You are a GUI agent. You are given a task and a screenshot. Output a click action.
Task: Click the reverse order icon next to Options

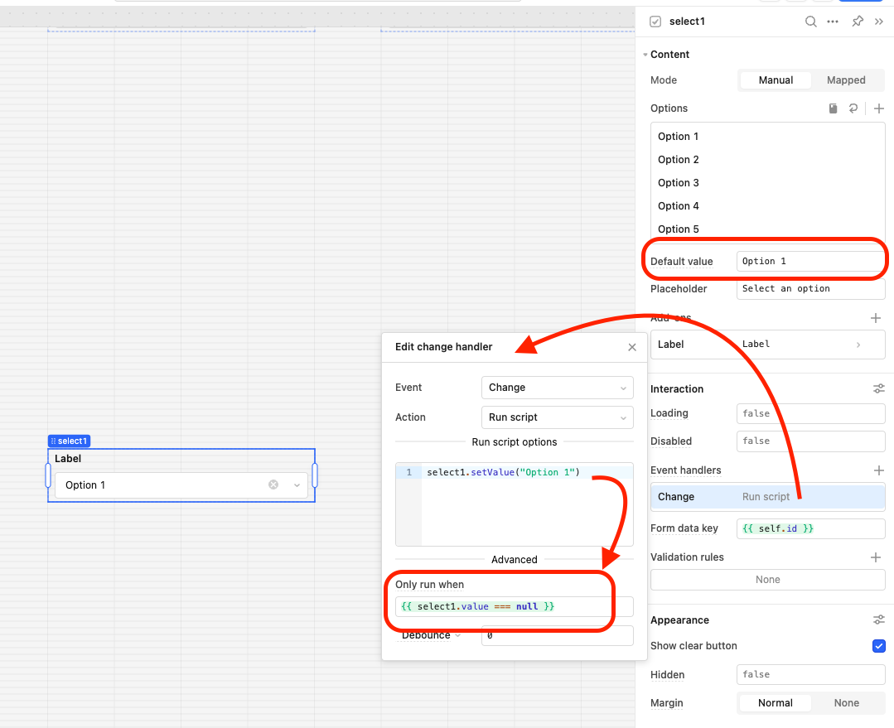pos(853,108)
